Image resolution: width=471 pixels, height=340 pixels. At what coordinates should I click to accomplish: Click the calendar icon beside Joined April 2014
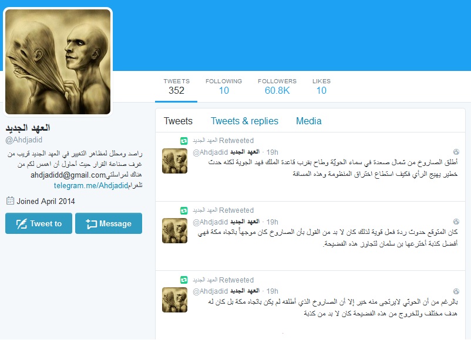pyautogui.click(x=10, y=200)
